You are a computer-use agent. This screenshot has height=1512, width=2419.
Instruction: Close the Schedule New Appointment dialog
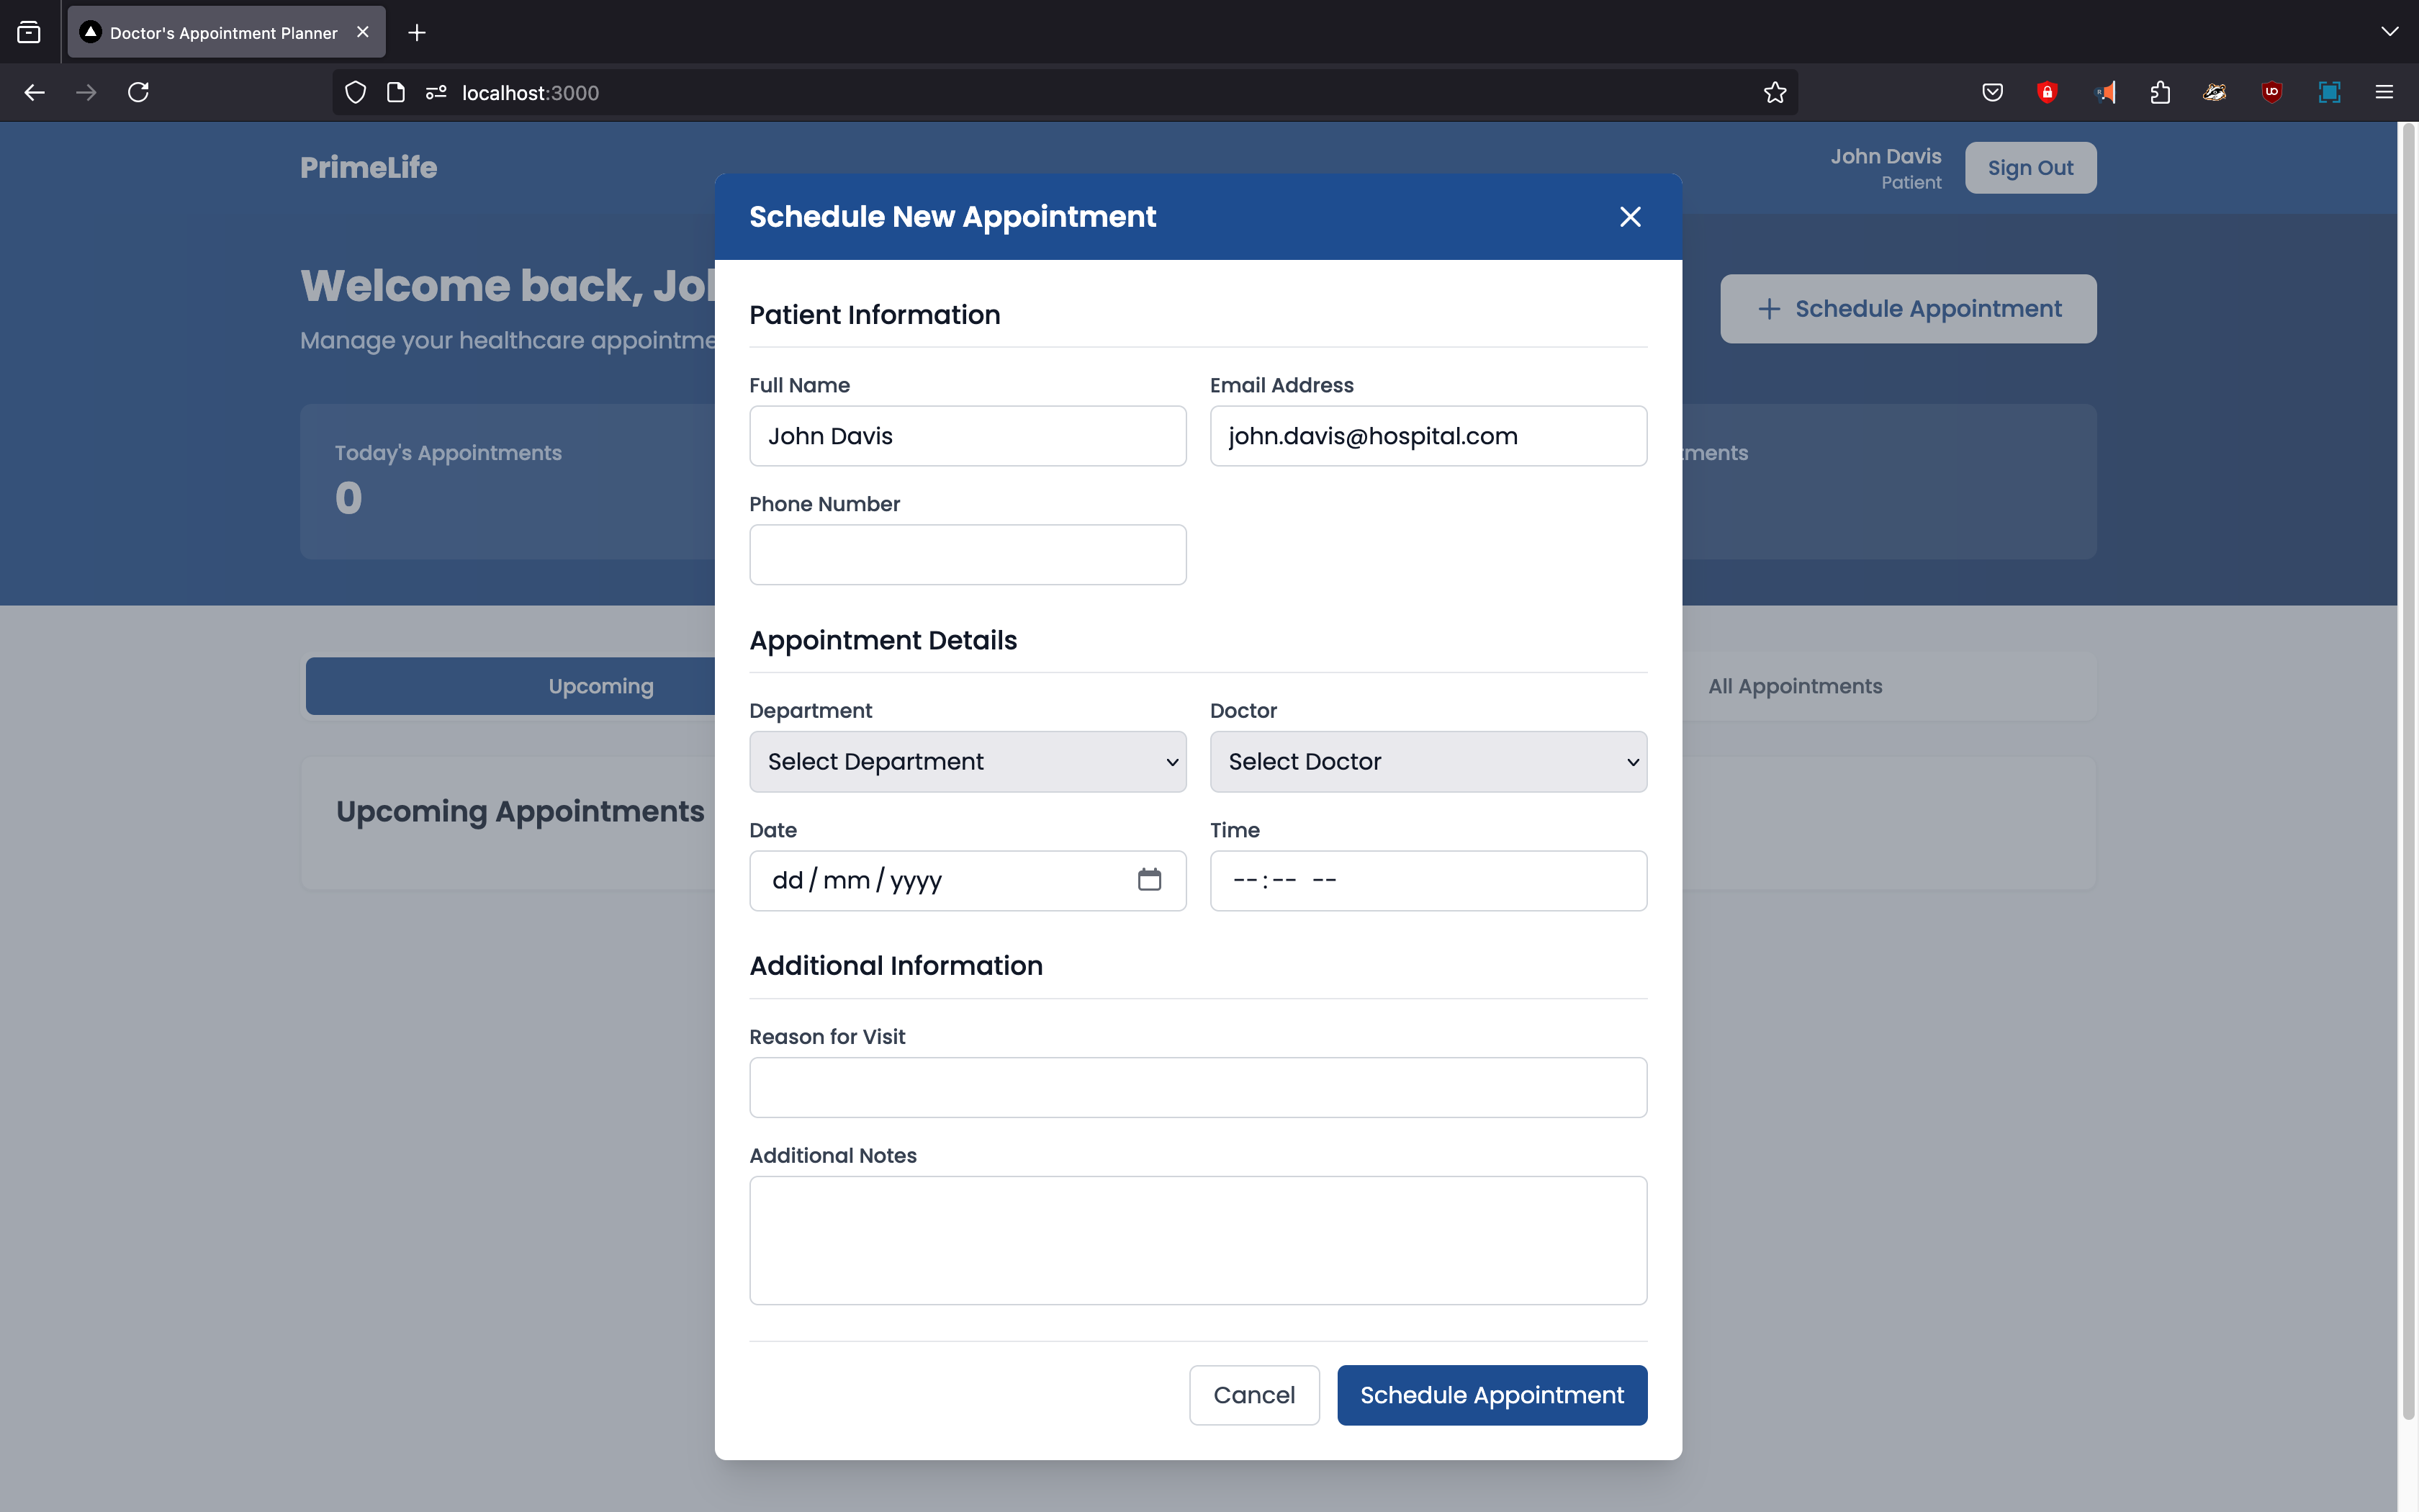pyautogui.click(x=1629, y=217)
